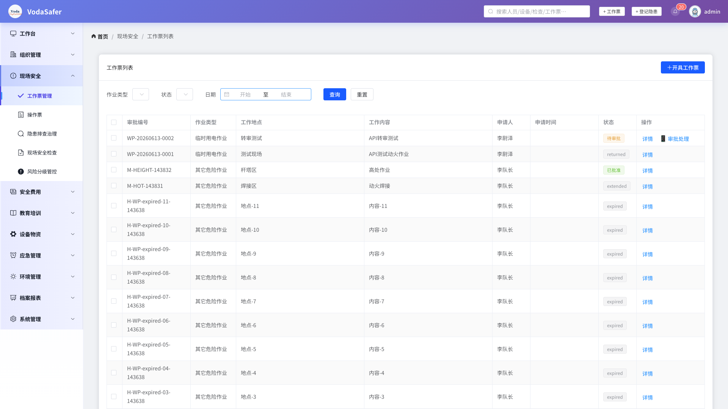Viewport: 728px width, 409px height.
Task: Click the 操作票 document icon
Action: pyautogui.click(x=21, y=115)
